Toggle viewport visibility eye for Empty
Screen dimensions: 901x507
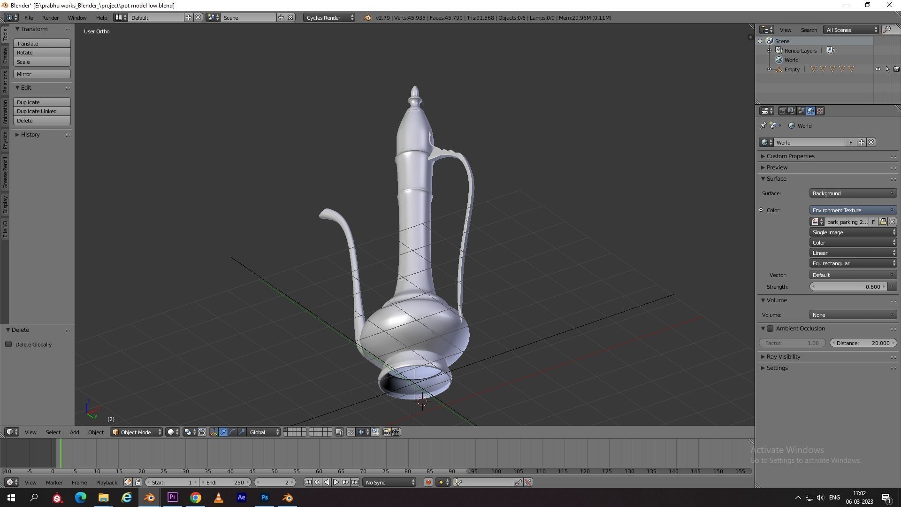click(x=878, y=69)
